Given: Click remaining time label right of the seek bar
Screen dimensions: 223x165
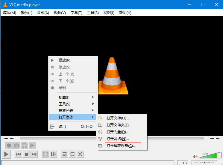Looking at the screenshot, I should point(215,138).
